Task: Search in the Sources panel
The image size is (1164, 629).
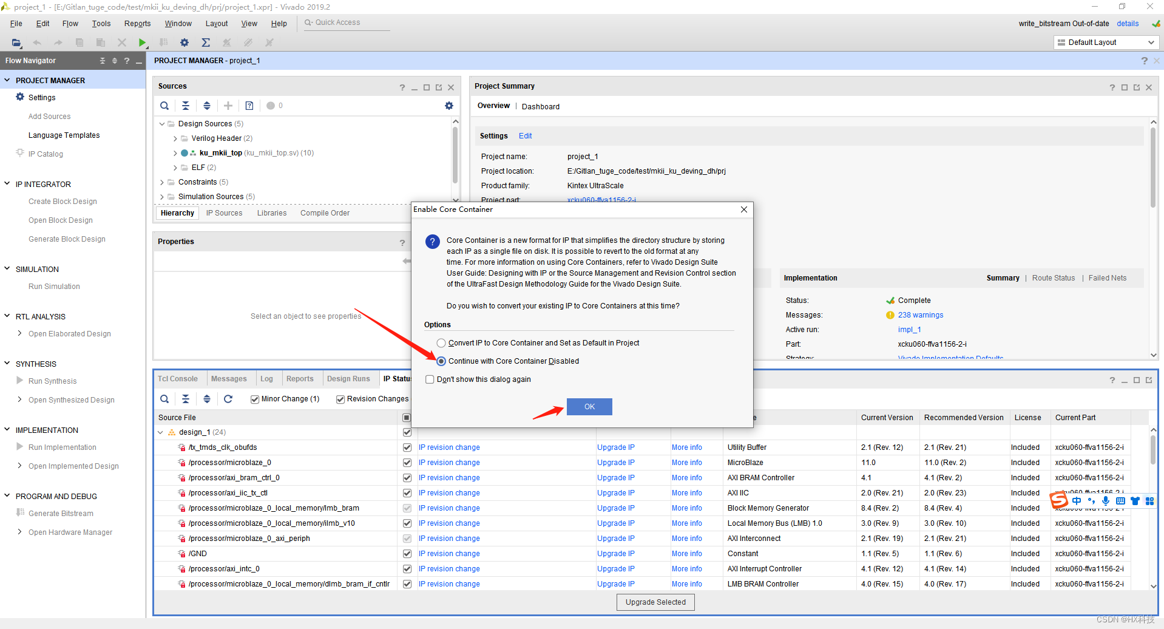Action: pos(164,106)
